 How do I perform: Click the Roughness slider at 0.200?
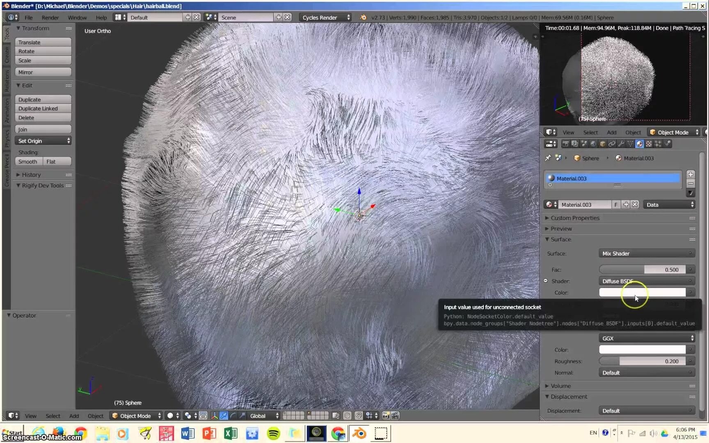(643, 361)
